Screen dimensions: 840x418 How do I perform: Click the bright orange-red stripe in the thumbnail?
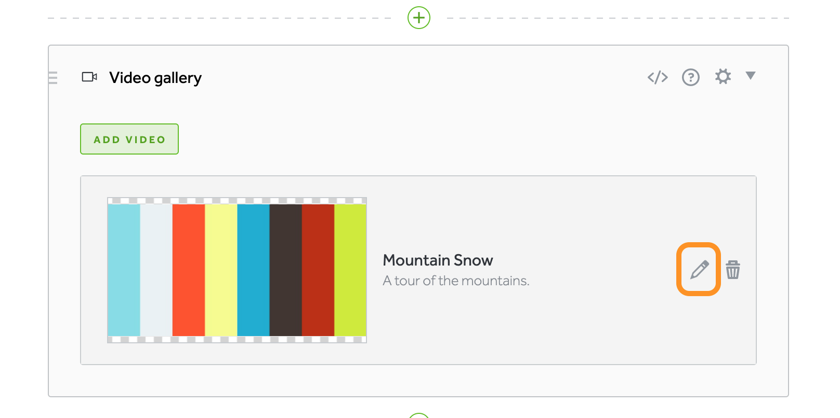pos(189,270)
